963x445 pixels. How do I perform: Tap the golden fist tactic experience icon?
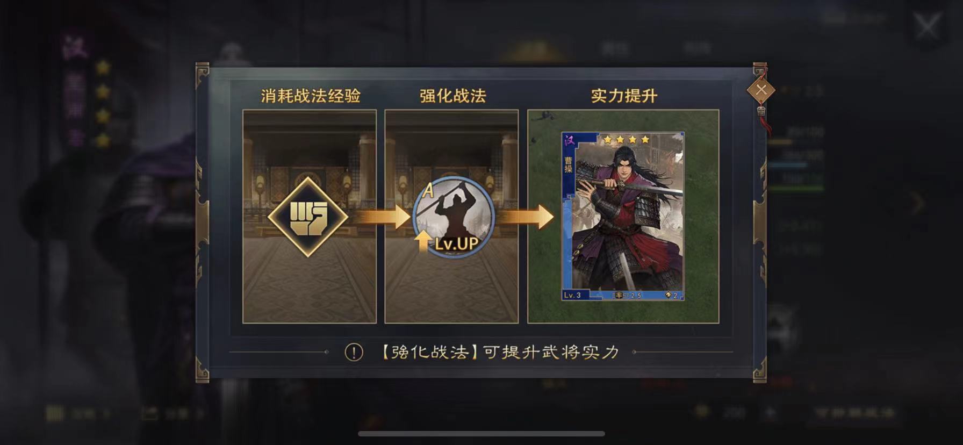click(308, 217)
